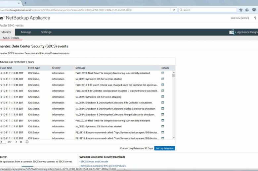Switch to the Monitor tab
Viewport: 258px width, 171px height.
pyautogui.click(x=6, y=32)
